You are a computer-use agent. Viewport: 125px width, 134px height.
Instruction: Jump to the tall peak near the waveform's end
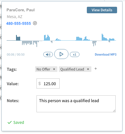[x=102, y=37]
